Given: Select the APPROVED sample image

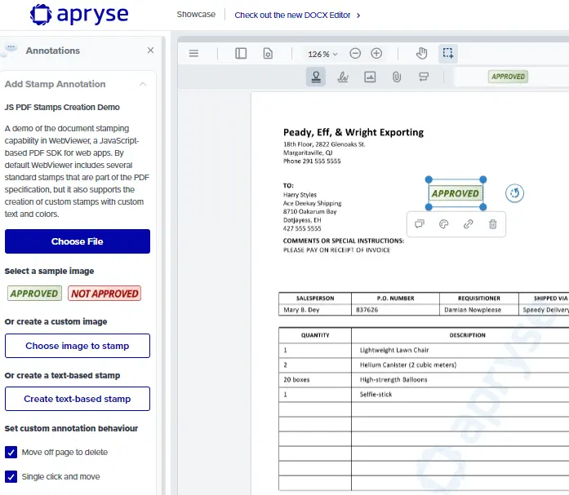Looking at the screenshot, I should tap(34, 293).
